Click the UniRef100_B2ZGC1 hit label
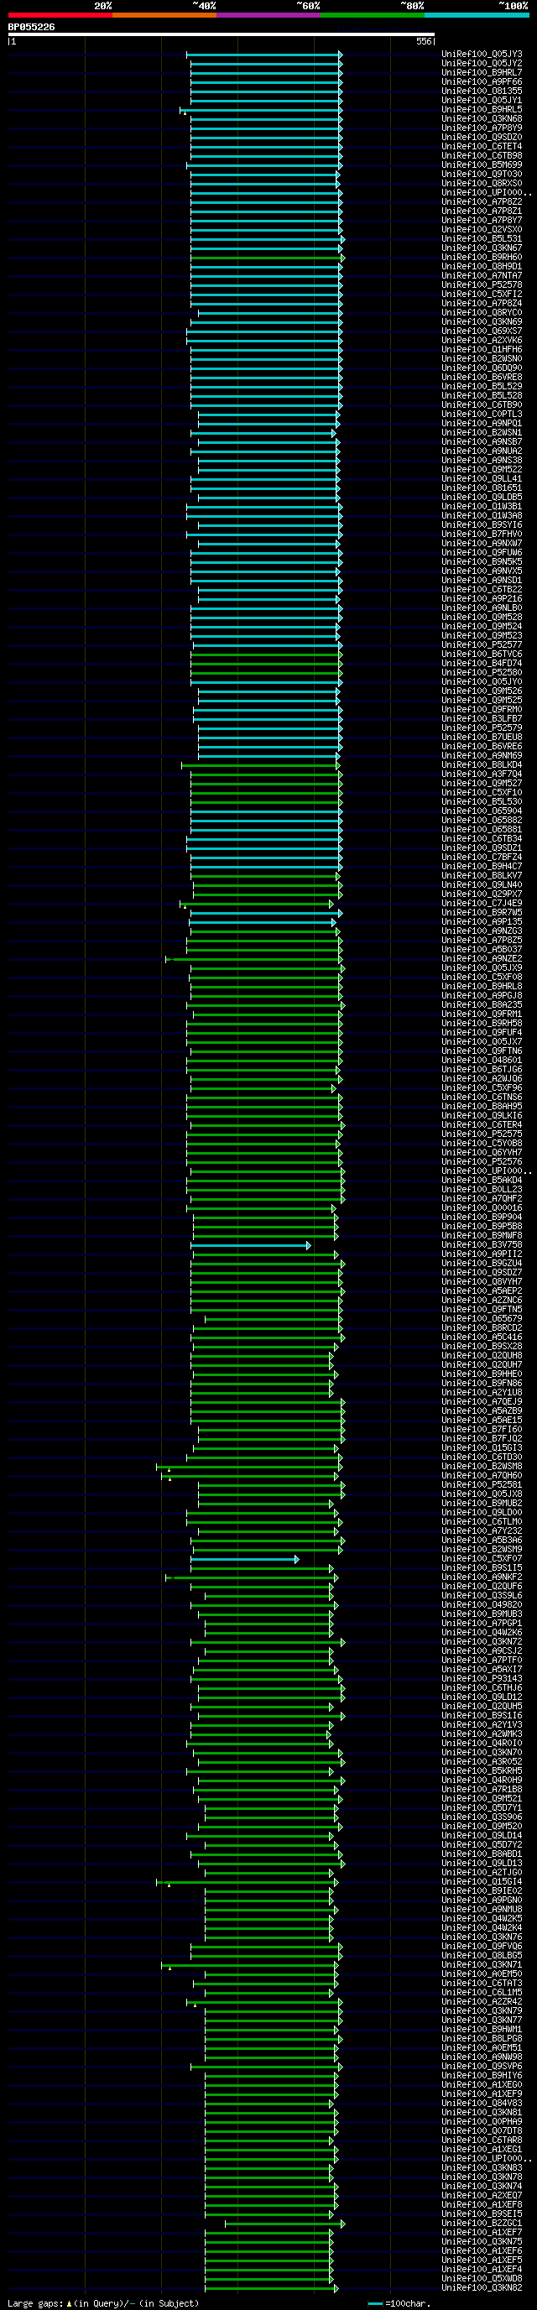Viewport: 537px width, 2310px height. point(482,2223)
